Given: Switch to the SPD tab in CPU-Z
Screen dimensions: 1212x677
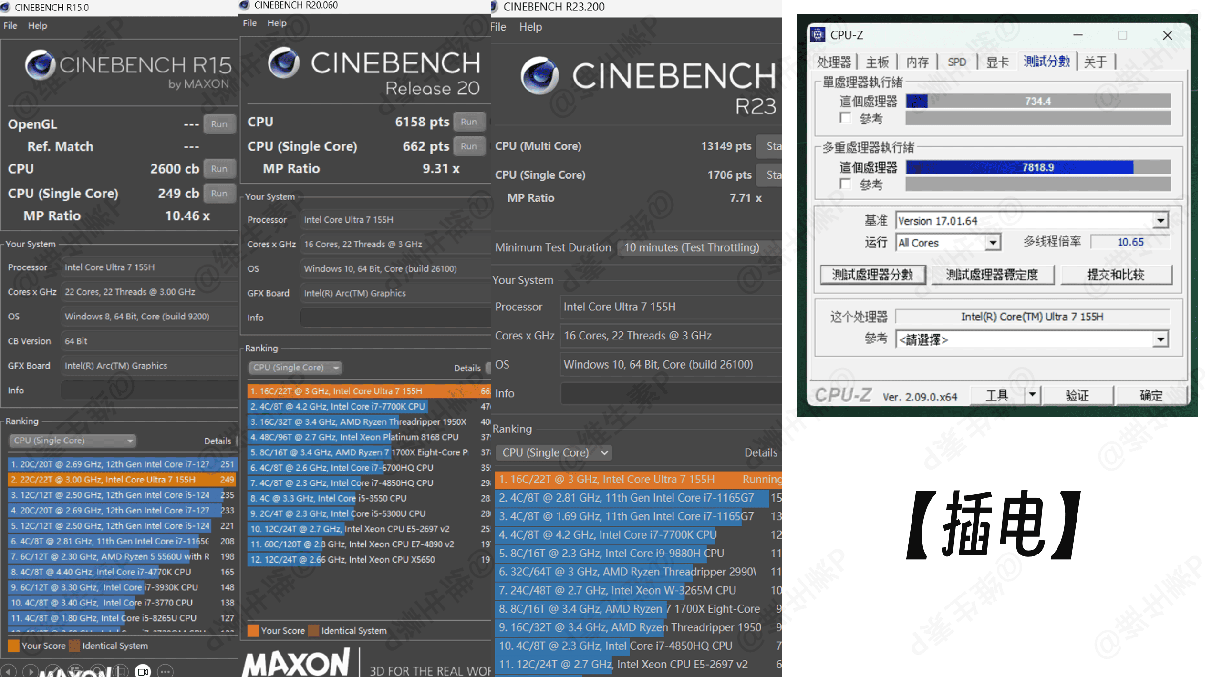Looking at the screenshot, I should coord(956,62).
